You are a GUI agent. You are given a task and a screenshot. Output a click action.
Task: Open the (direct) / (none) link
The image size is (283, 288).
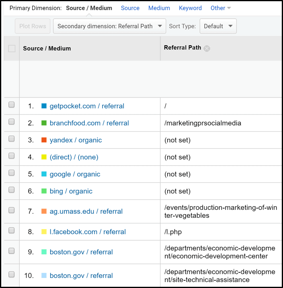pyautogui.click(x=74, y=157)
